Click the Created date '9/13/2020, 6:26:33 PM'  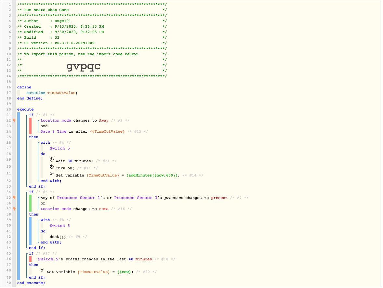pyautogui.click(x=79, y=27)
